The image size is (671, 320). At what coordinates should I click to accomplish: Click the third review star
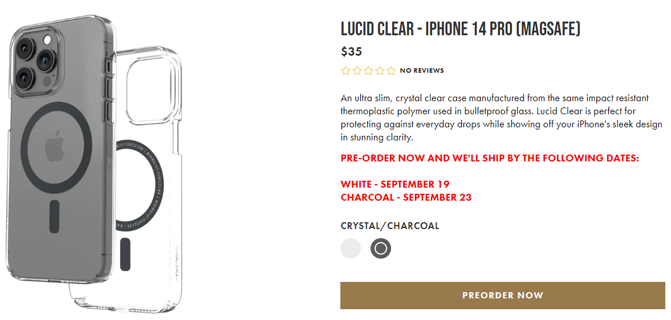pyautogui.click(x=368, y=71)
